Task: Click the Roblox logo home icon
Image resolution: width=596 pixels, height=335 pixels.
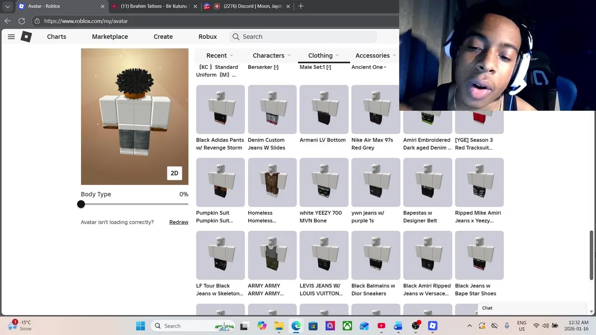Action: click(x=26, y=37)
